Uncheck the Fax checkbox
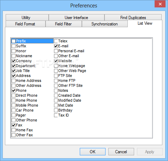This screenshot has width=168, height=161. (14, 125)
